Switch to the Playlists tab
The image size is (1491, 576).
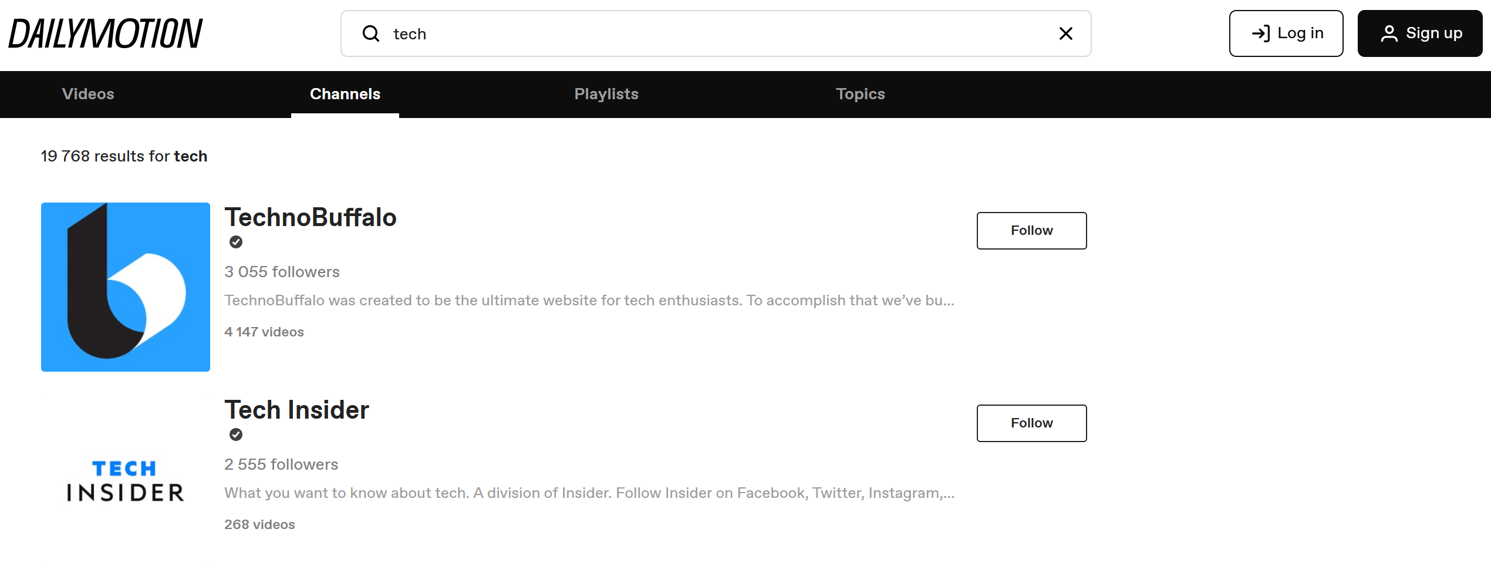pos(606,94)
